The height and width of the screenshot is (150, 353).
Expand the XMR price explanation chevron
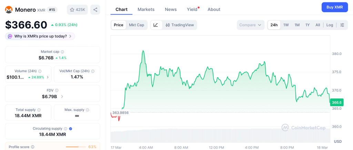pos(70,36)
